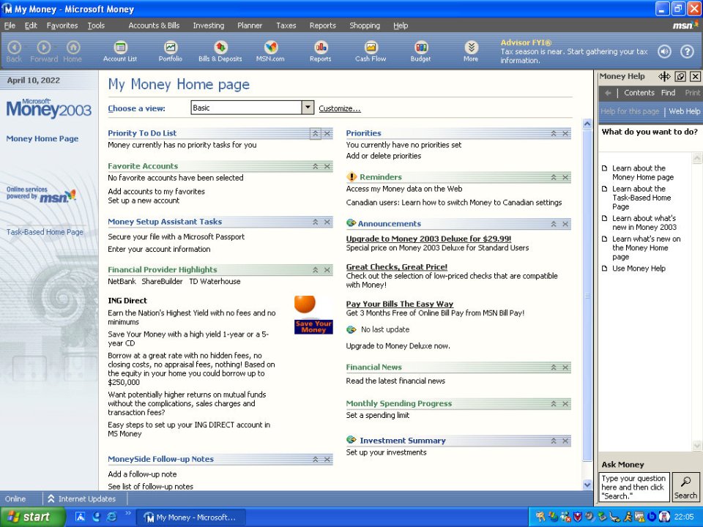The width and height of the screenshot is (703, 527).
Task: Collapse the Priority To Do List section
Action: coord(315,133)
